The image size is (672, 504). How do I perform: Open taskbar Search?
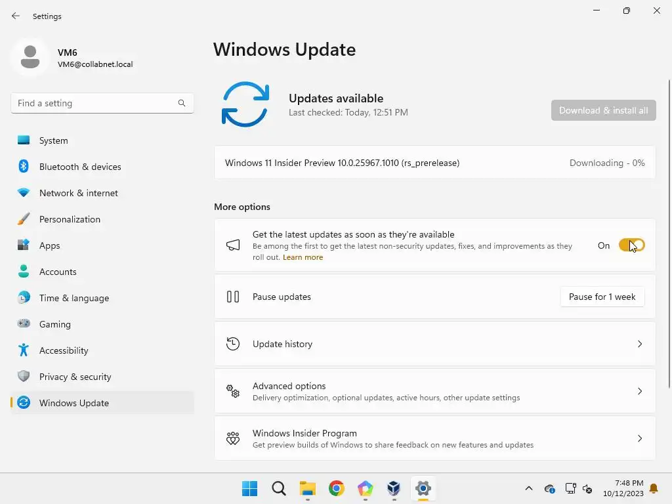pyautogui.click(x=278, y=488)
